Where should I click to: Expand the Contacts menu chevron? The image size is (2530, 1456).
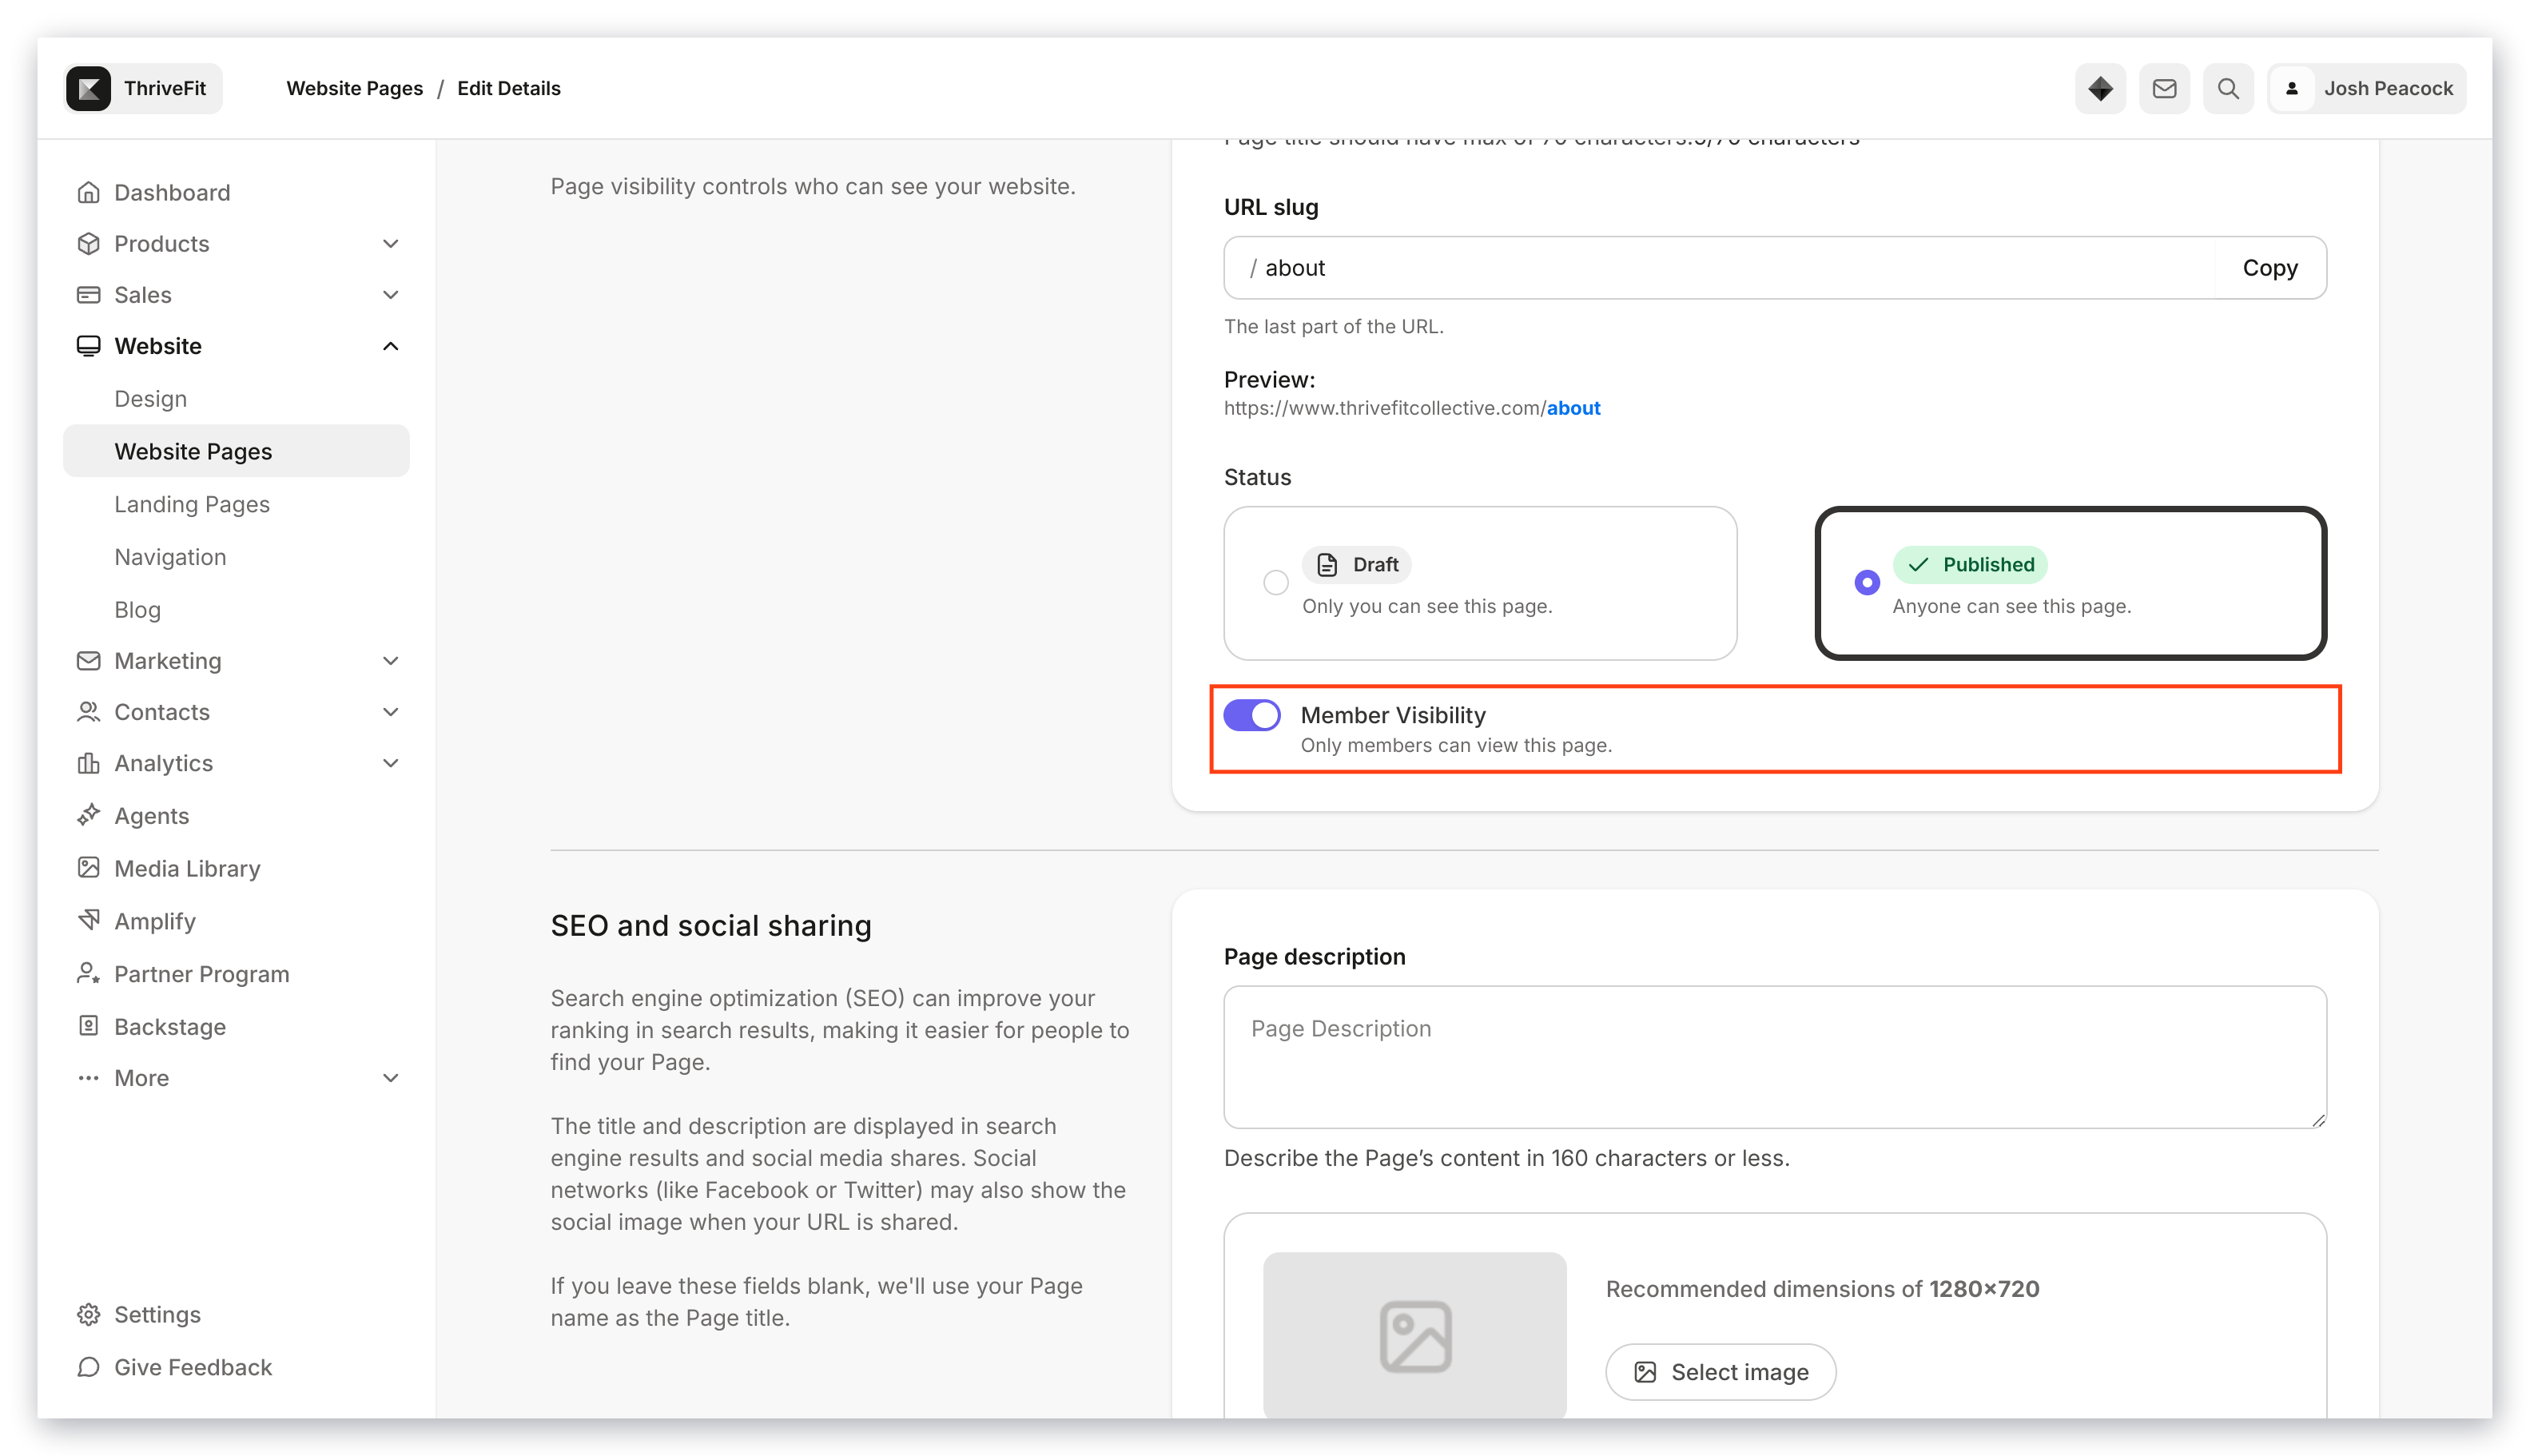tap(391, 711)
